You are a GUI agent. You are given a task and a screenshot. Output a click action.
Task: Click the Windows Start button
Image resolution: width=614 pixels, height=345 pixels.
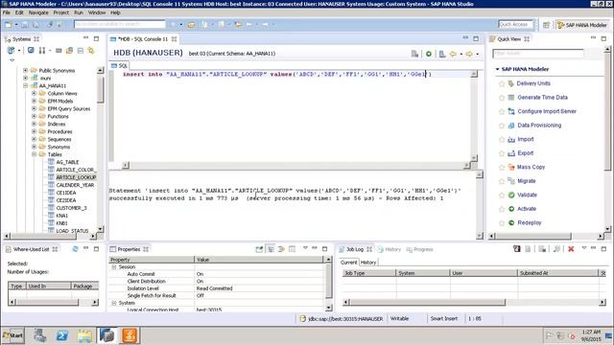12,335
